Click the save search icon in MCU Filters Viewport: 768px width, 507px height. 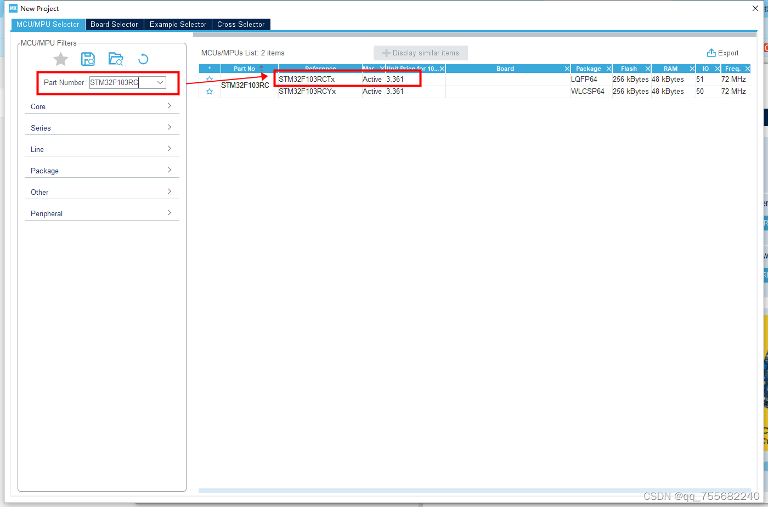pyautogui.click(x=88, y=59)
